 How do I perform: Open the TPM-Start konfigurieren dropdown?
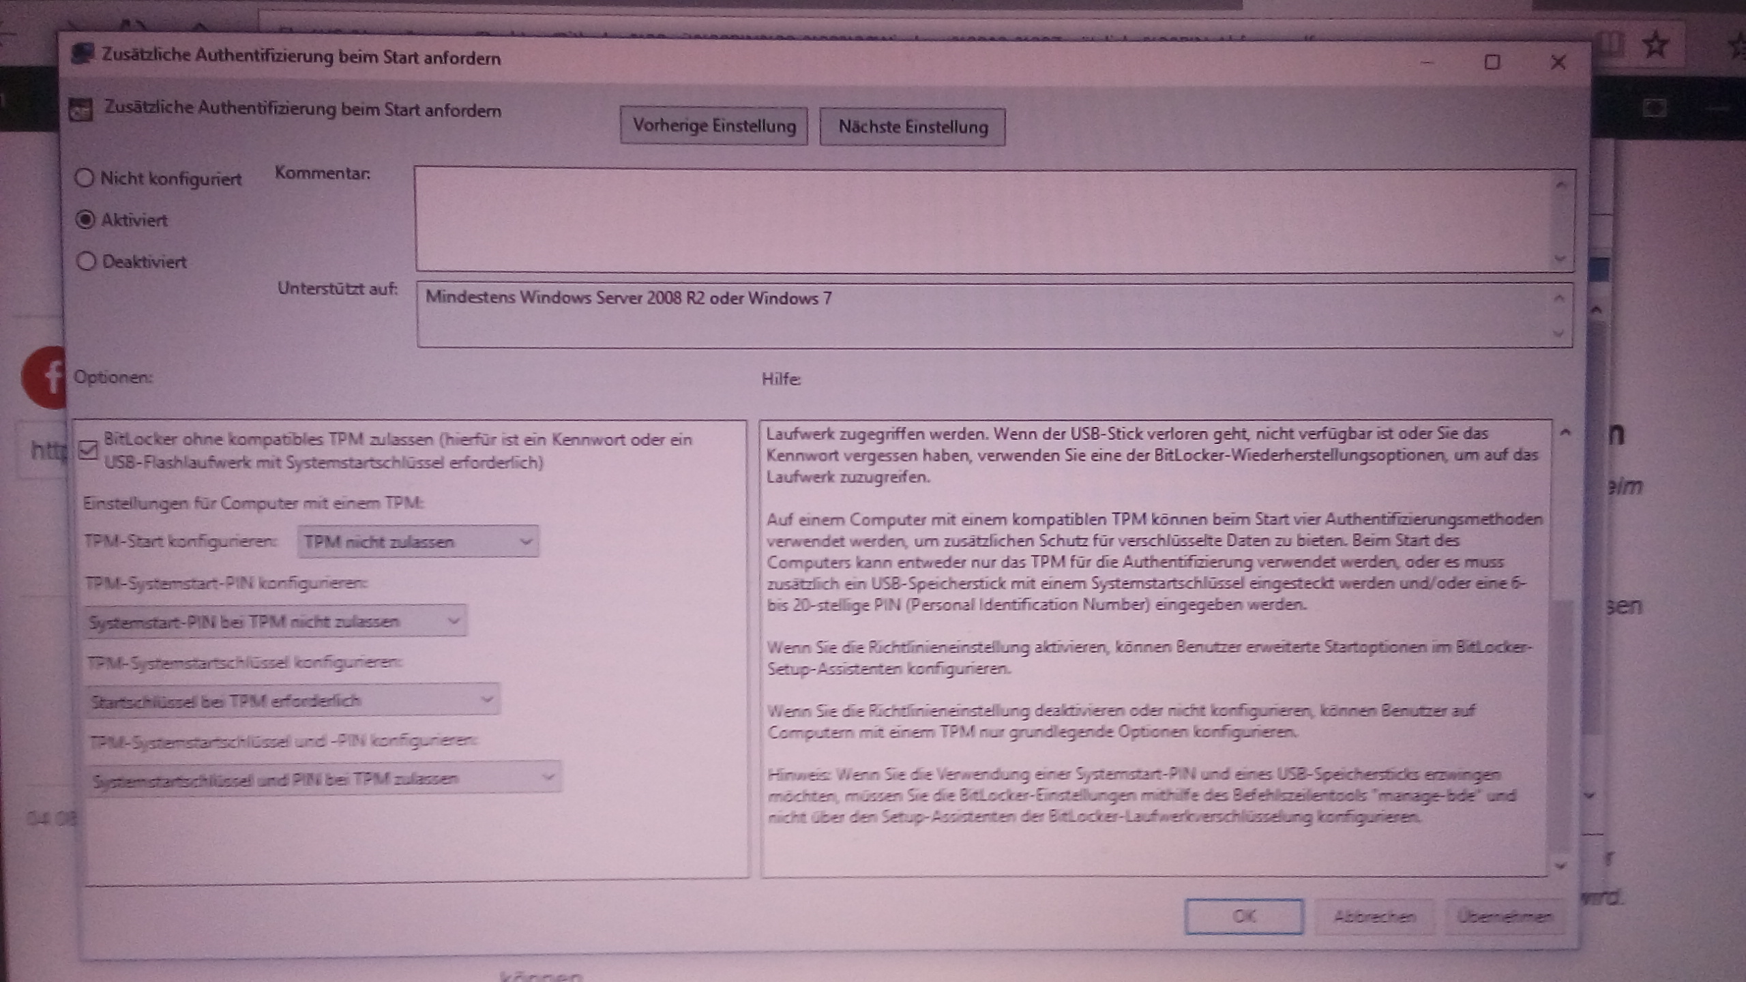418,542
